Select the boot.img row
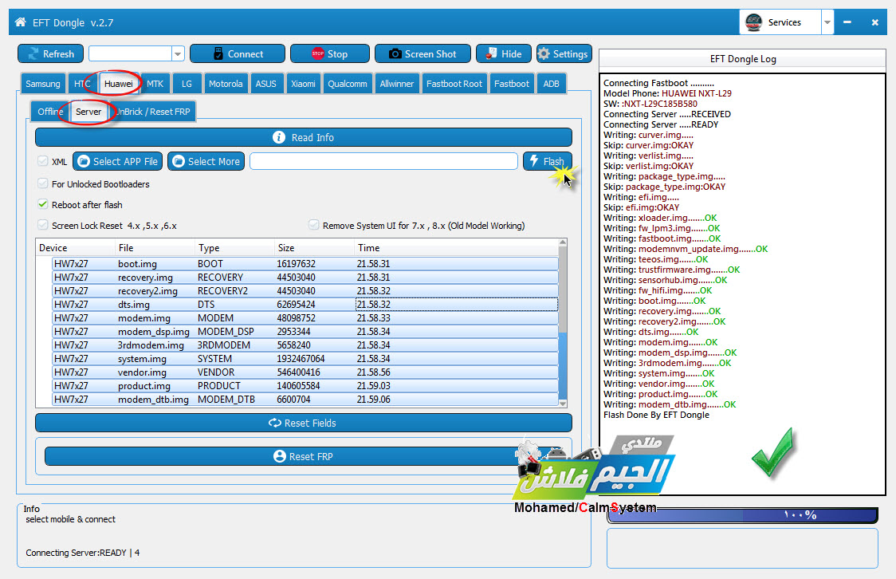This screenshot has width=896, height=579. click(305, 263)
